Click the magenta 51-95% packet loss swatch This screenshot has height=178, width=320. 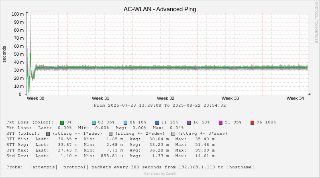click(220, 123)
